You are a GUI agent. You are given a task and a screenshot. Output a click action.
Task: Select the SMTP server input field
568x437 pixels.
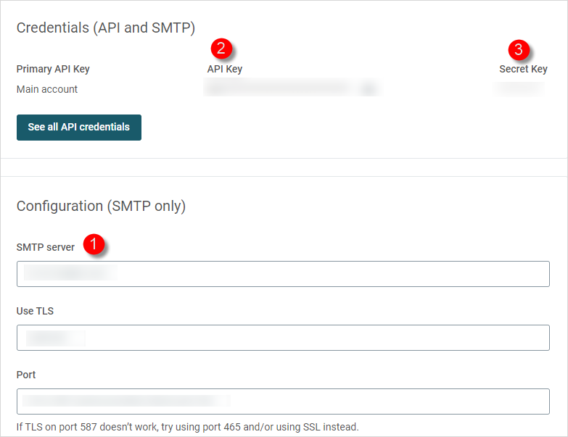(x=283, y=274)
